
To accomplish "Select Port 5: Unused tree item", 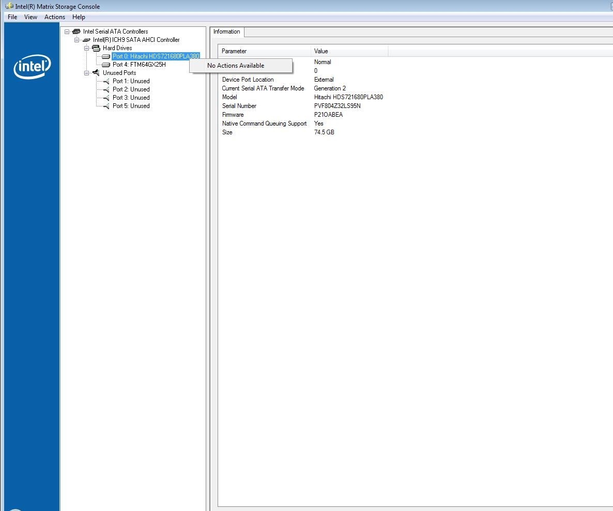I will tap(131, 106).
